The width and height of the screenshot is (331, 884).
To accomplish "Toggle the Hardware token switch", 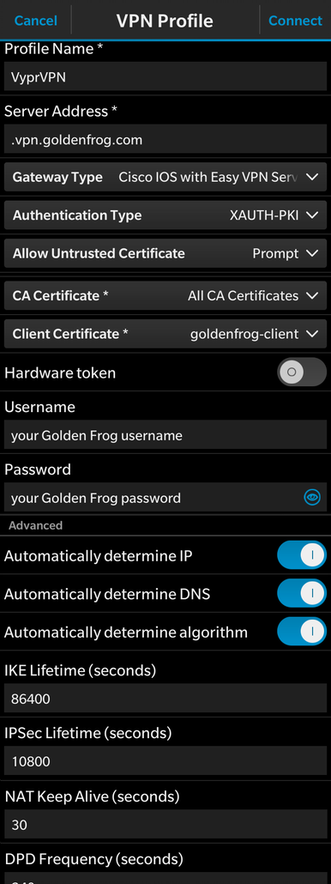I will (302, 372).
